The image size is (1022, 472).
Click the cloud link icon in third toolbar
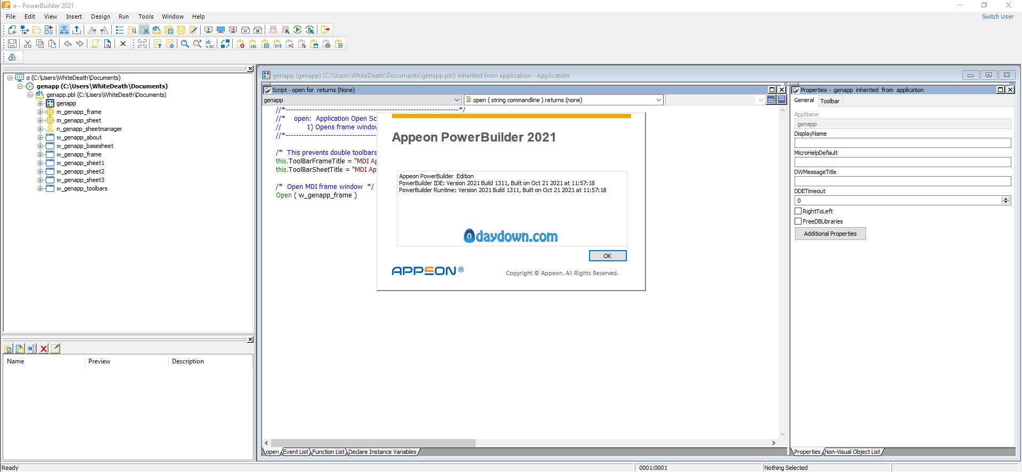[12, 57]
